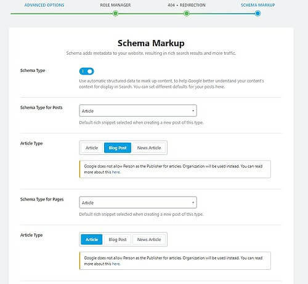Go to the 404 + Redirection tab
Screen dimensions: 308x284
point(187,5)
